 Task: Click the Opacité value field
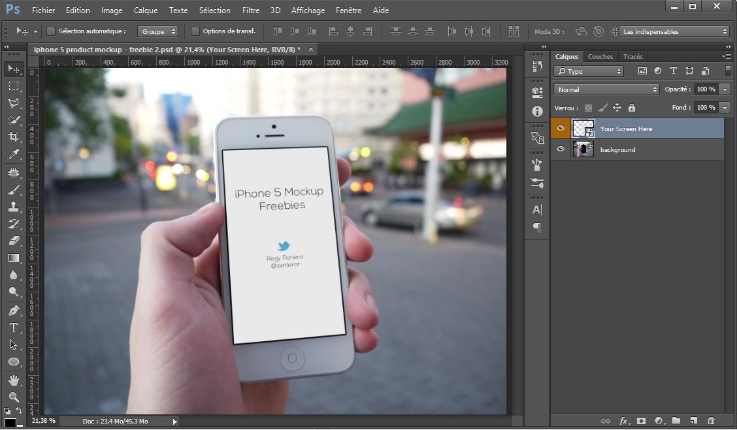[x=706, y=89]
